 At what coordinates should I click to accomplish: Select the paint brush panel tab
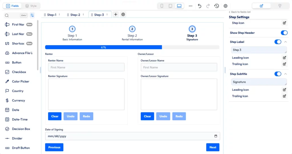click(280, 6)
